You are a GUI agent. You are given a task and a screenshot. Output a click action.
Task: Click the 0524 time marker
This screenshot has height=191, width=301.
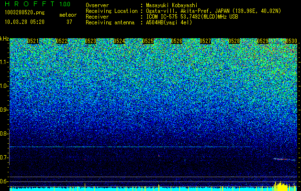119,41
